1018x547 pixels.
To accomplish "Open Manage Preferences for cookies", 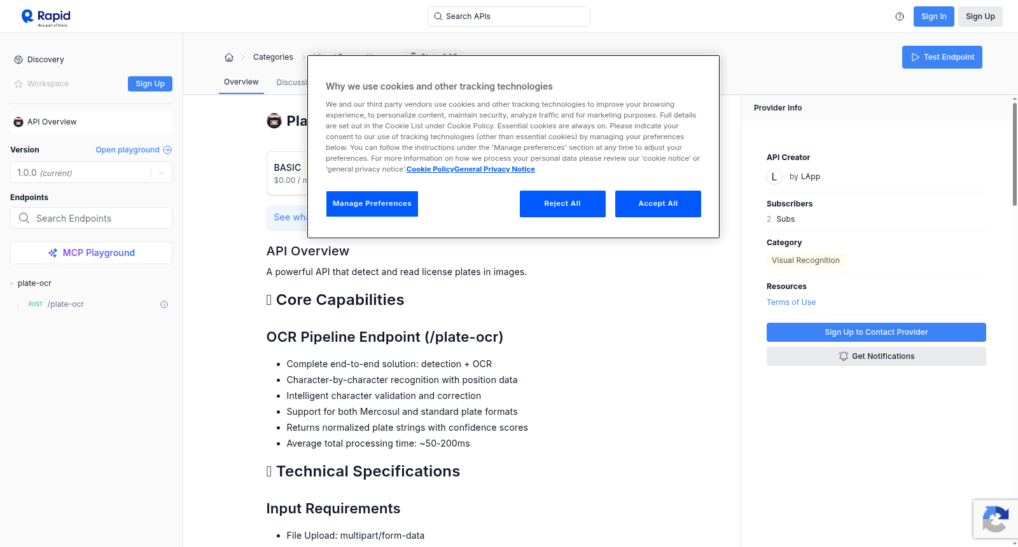I will pos(372,204).
